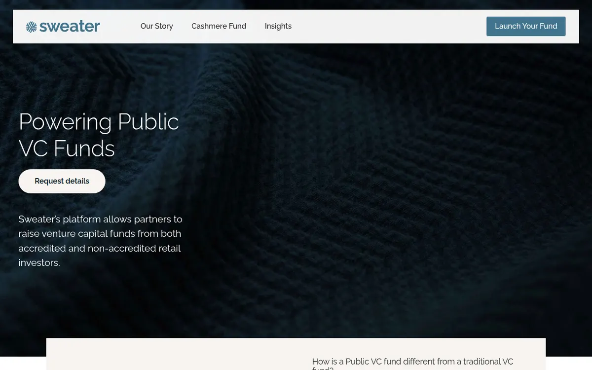The width and height of the screenshot is (592, 370).
Task: Click the Launch Your Fund button
Action: point(526,26)
